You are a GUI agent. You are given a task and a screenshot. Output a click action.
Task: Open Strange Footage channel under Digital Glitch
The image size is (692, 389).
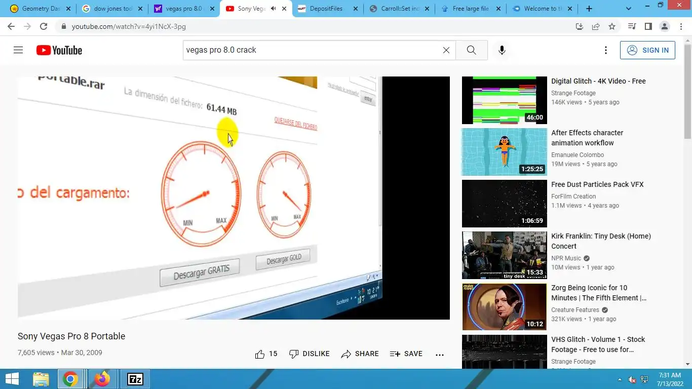tap(573, 93)
